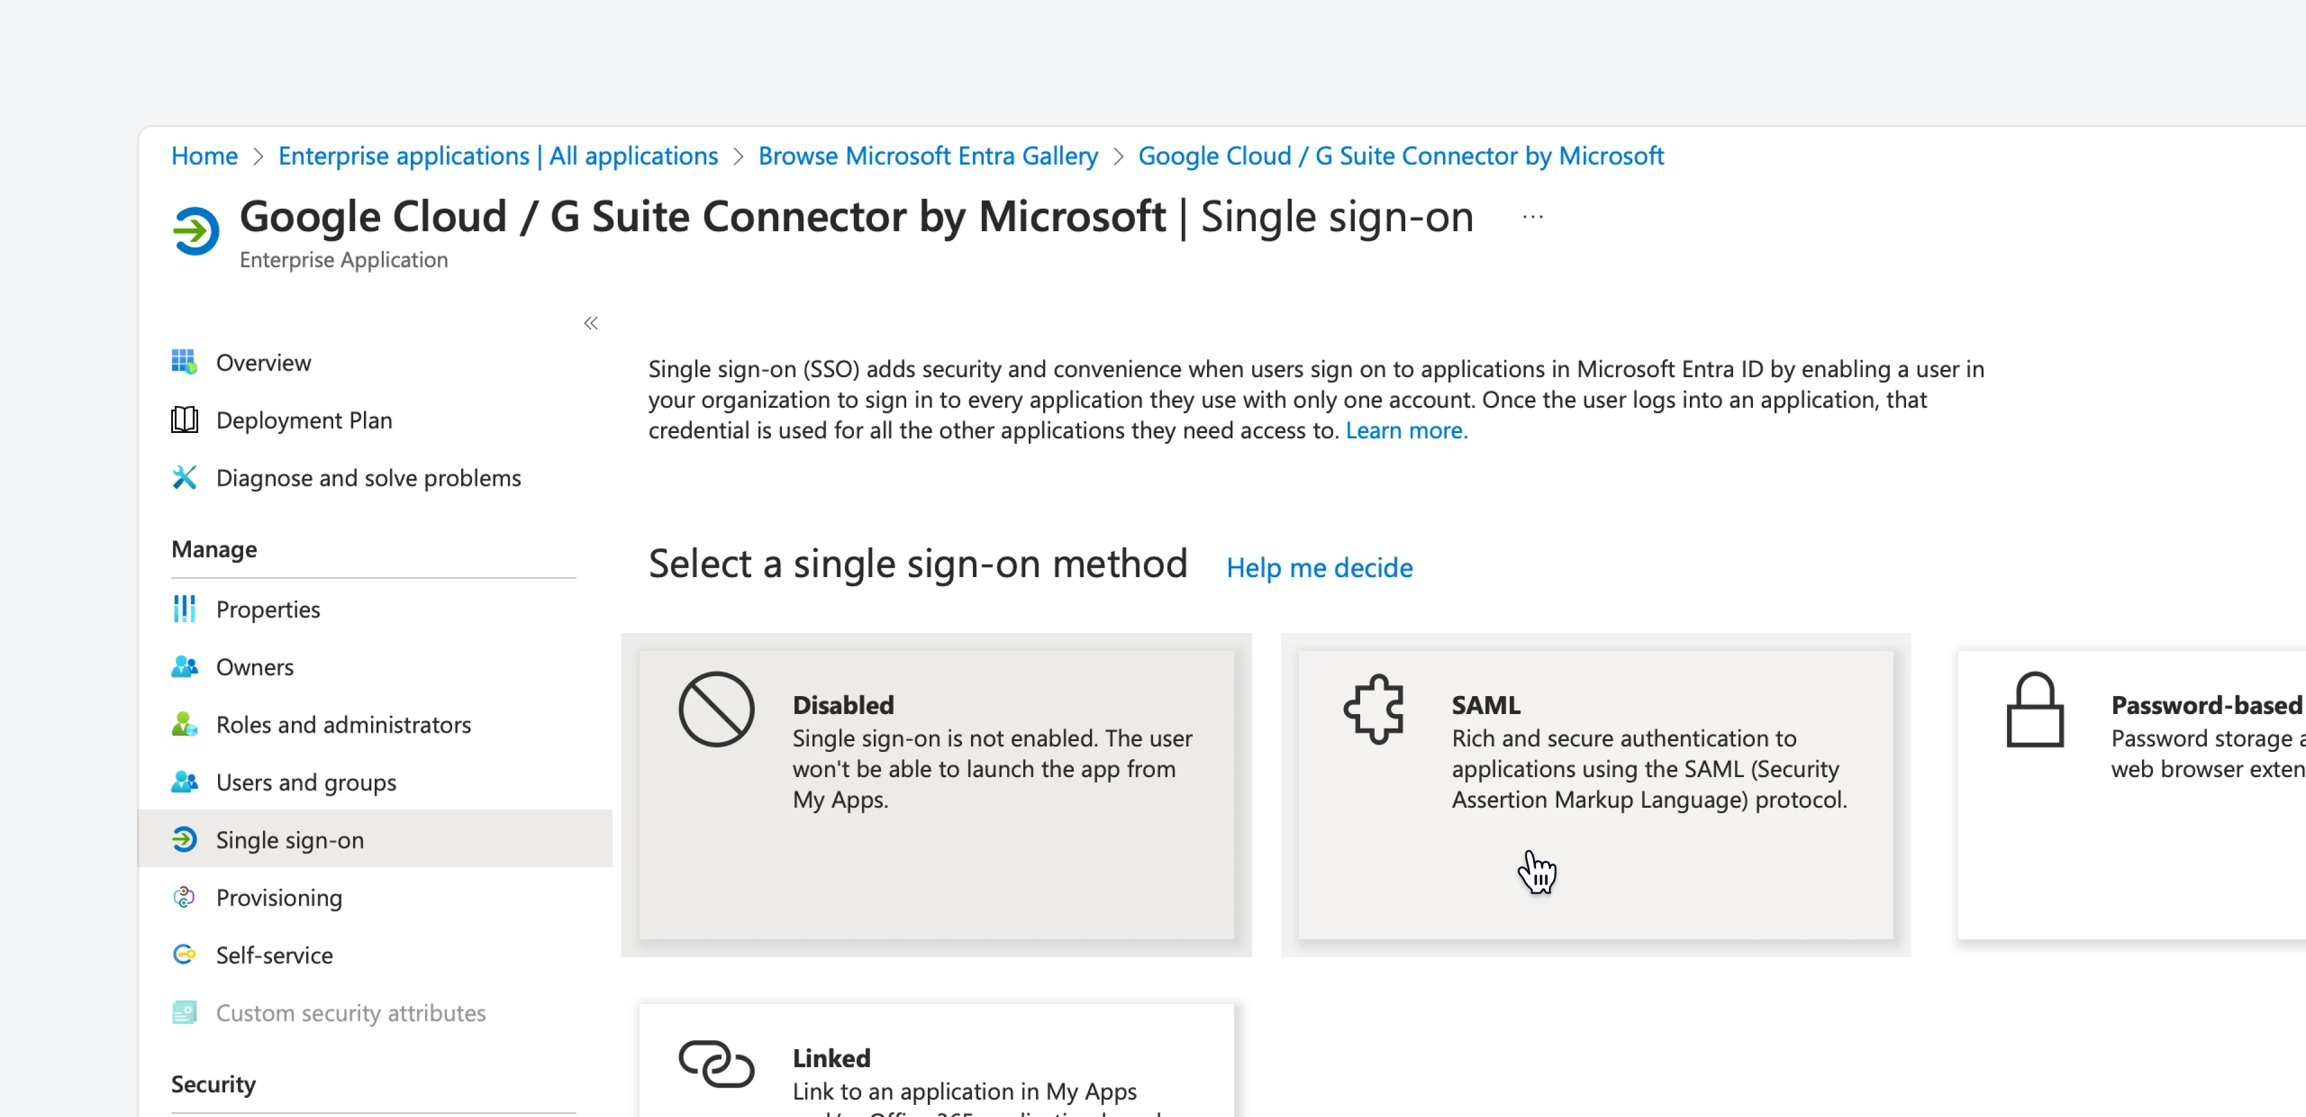Click the Overview grid icon

(184, 362)
